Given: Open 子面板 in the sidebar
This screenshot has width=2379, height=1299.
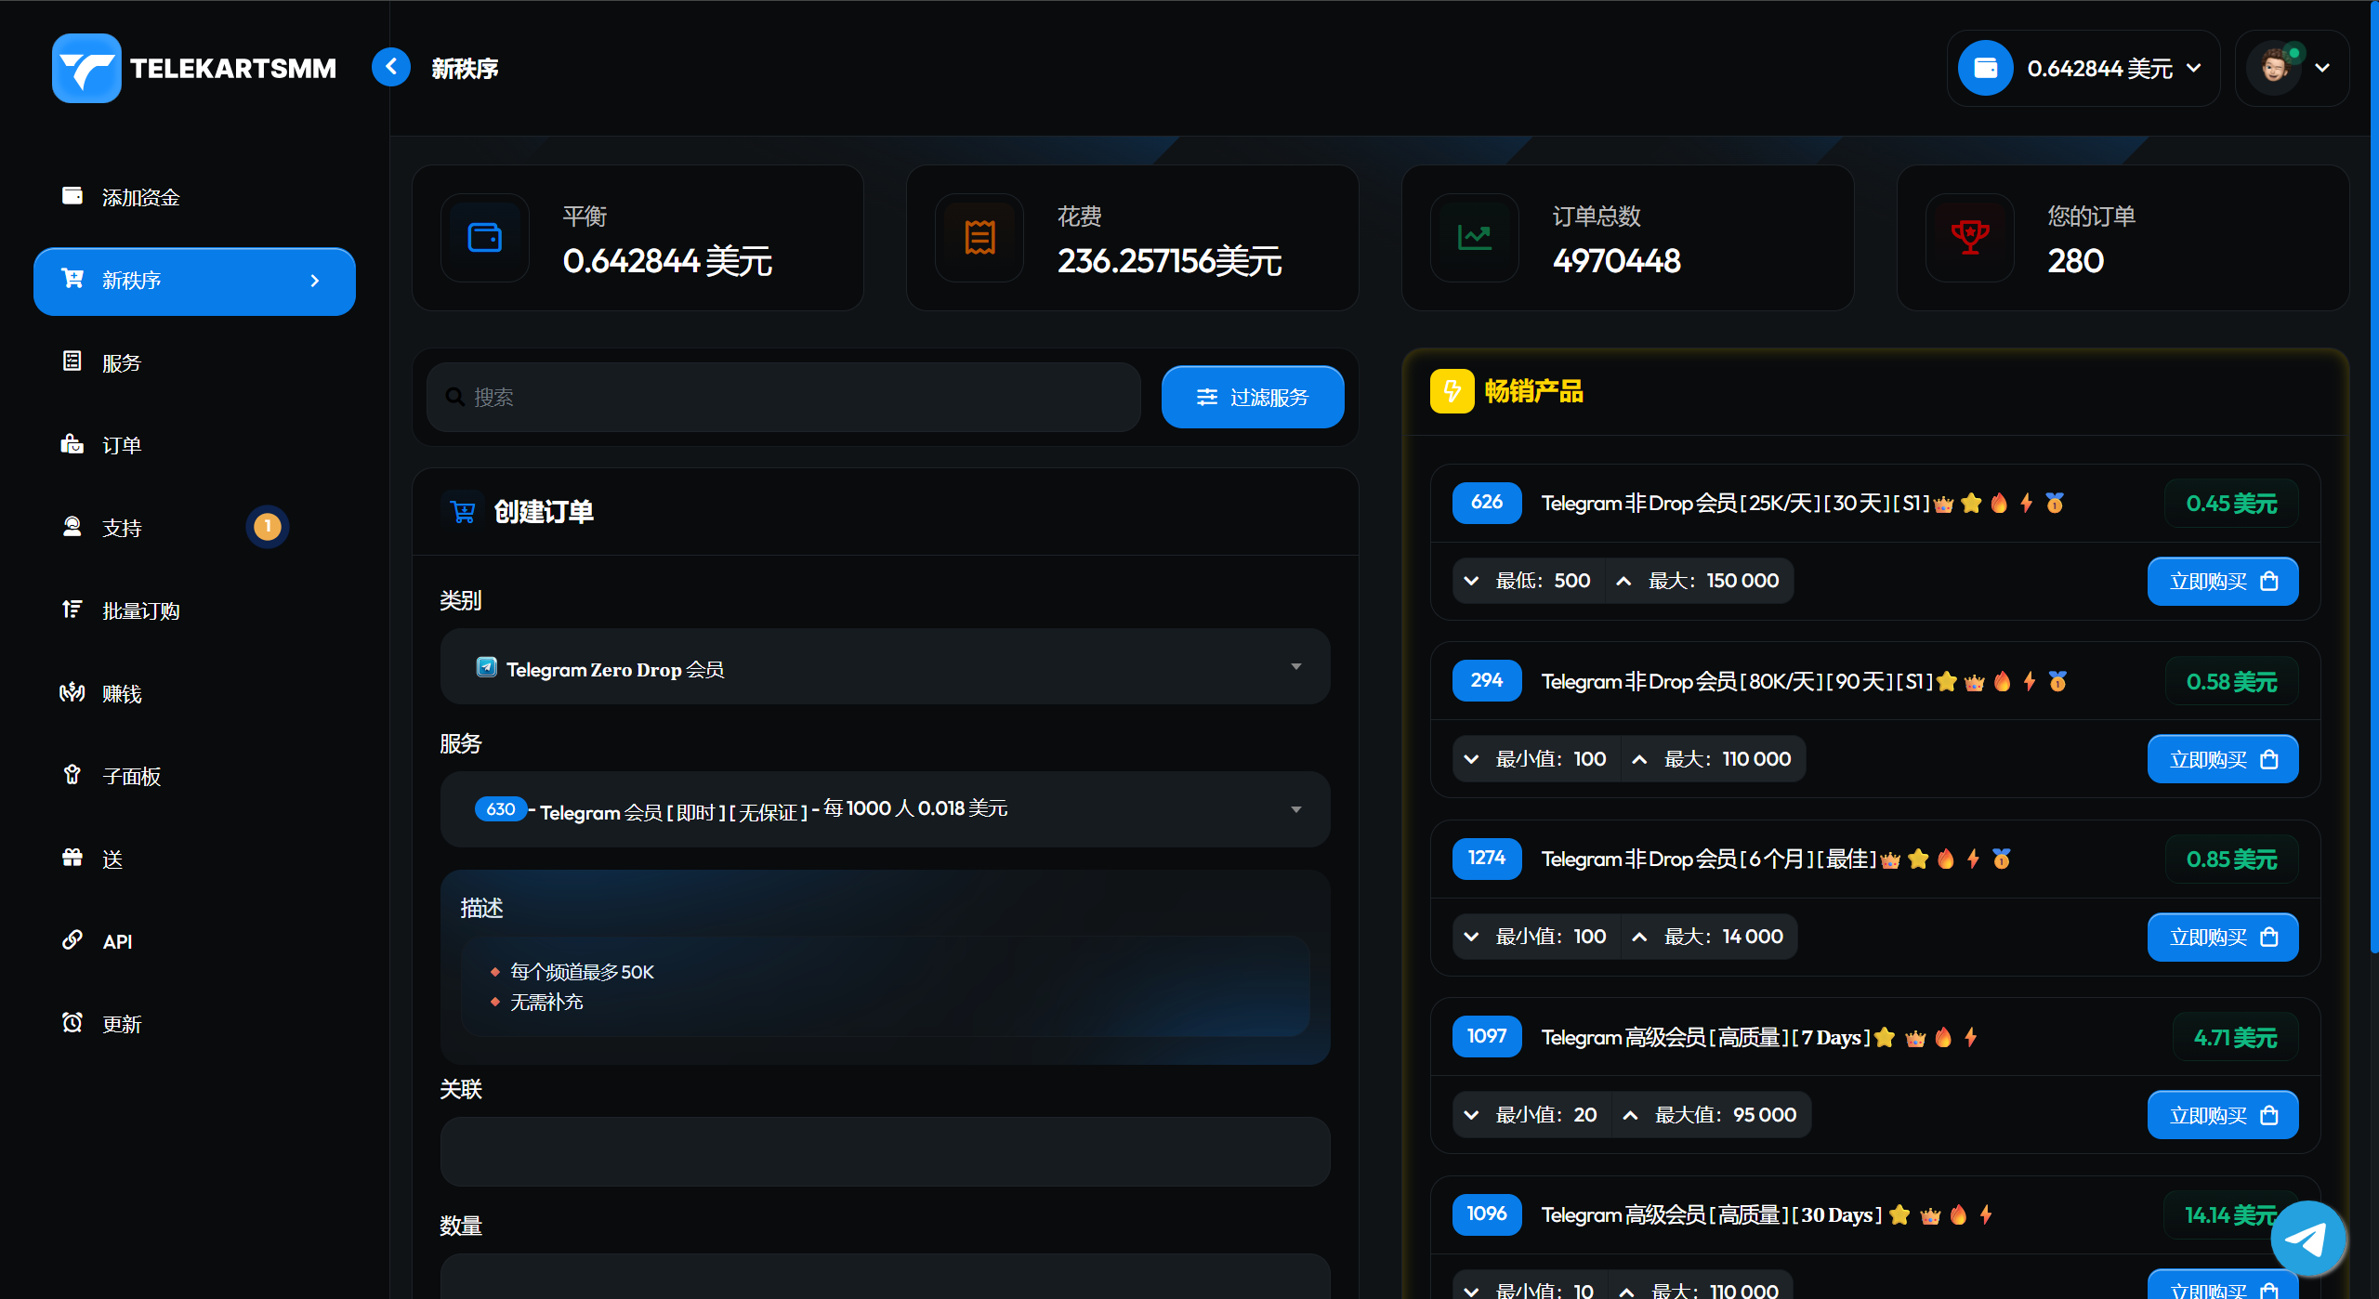Looking at the screenshot, I should 194,776.
